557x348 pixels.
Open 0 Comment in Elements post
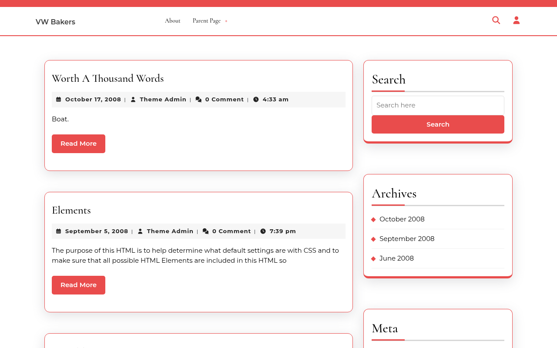tap(232, 231)
